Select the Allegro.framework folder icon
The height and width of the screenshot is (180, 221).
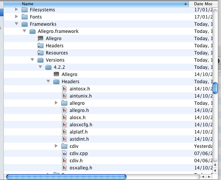pos(33,31)
